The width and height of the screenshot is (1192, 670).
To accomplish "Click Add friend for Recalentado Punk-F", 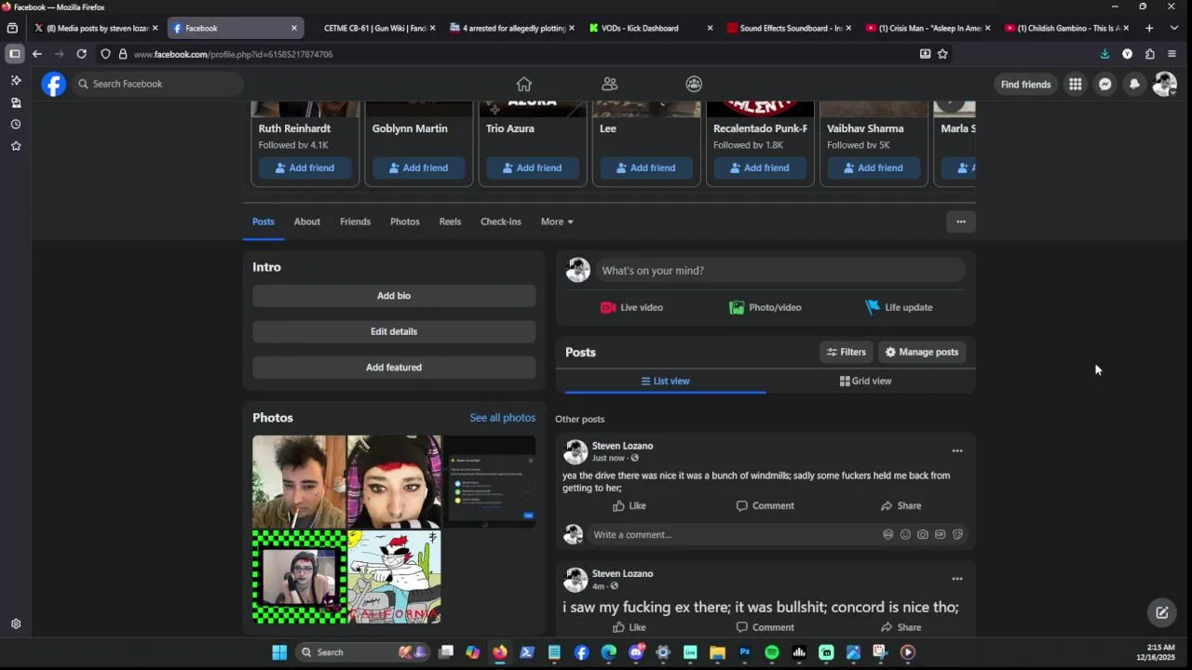I will coord(759,167).
